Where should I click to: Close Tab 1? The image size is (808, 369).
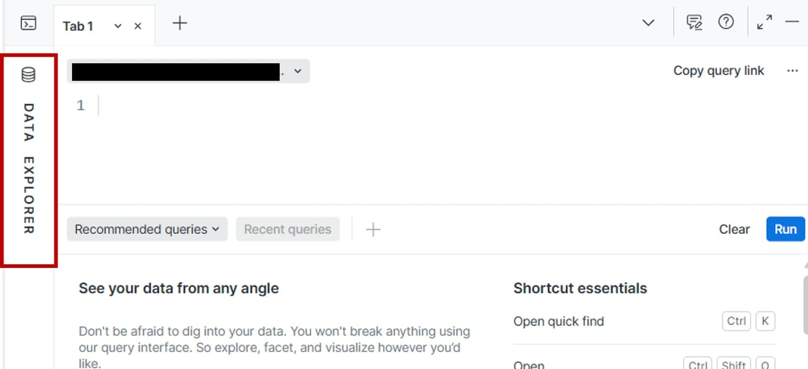coord(138,26)
